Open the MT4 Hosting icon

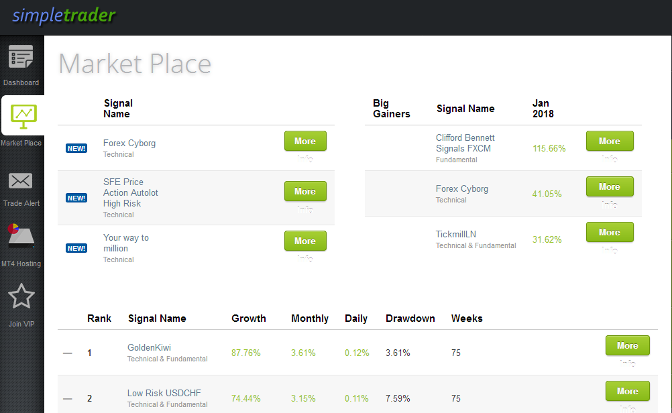coord(21,235)
